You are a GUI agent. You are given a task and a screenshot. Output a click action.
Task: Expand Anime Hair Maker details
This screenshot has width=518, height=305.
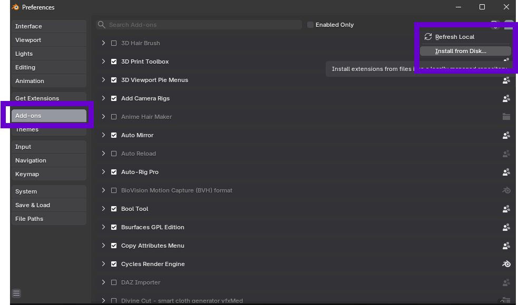pyautogui.click(x=103, y=117)
